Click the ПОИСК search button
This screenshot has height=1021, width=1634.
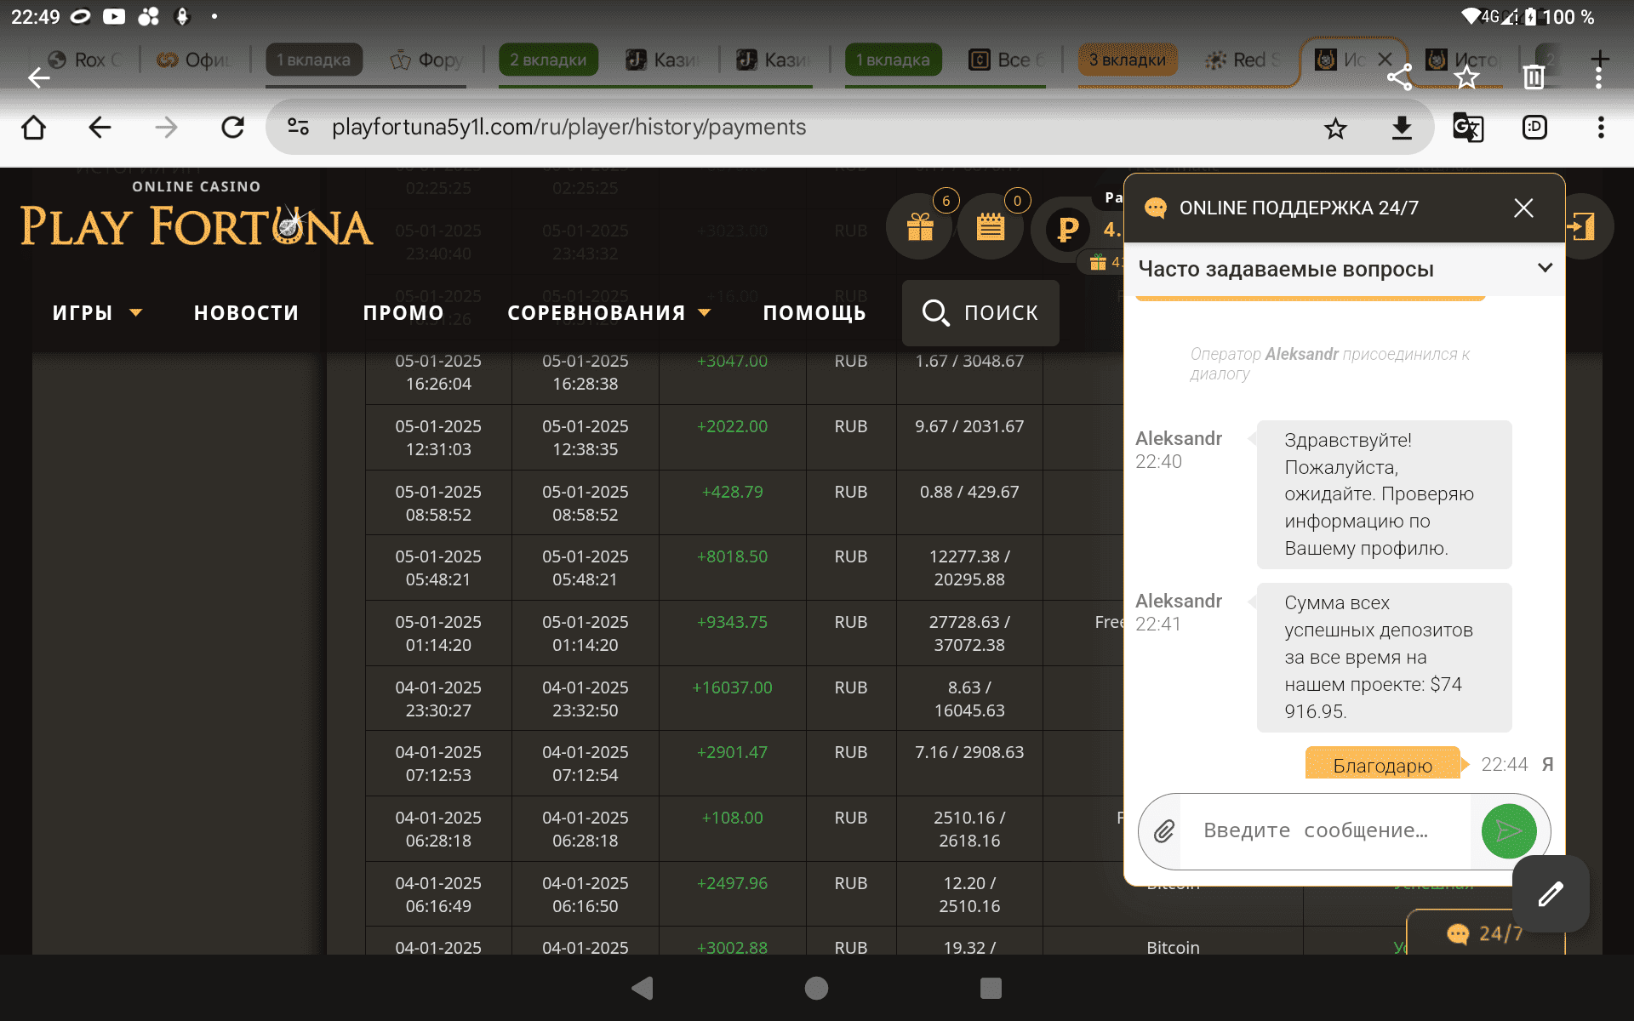tap(980, 313)
